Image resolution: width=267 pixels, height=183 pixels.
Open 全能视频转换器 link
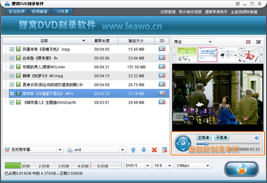pyautogui.click(x=244, y=12)
